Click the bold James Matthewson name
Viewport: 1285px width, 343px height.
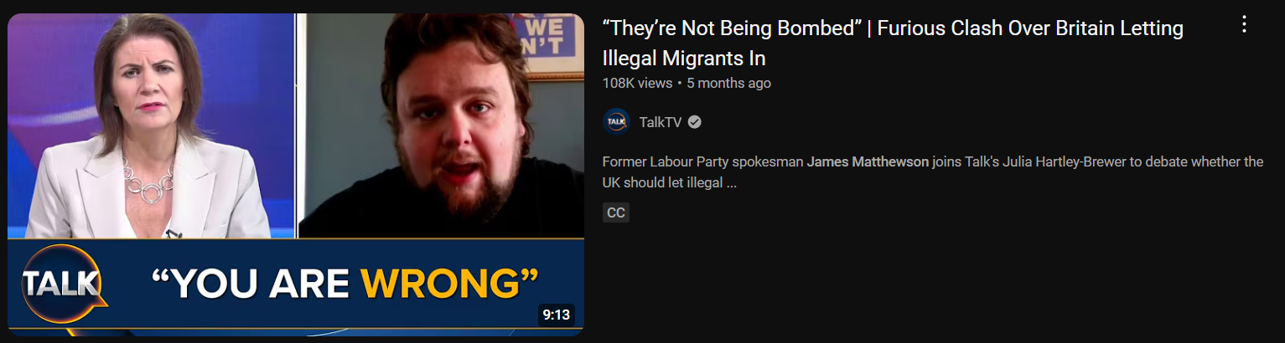(868, 161)
